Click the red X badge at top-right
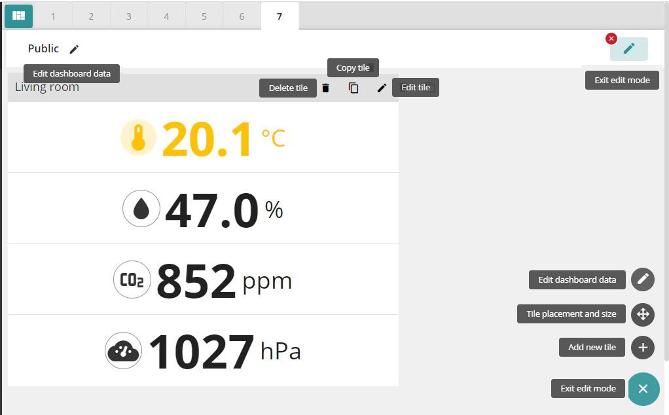669x415 pixels. (611, 39)
